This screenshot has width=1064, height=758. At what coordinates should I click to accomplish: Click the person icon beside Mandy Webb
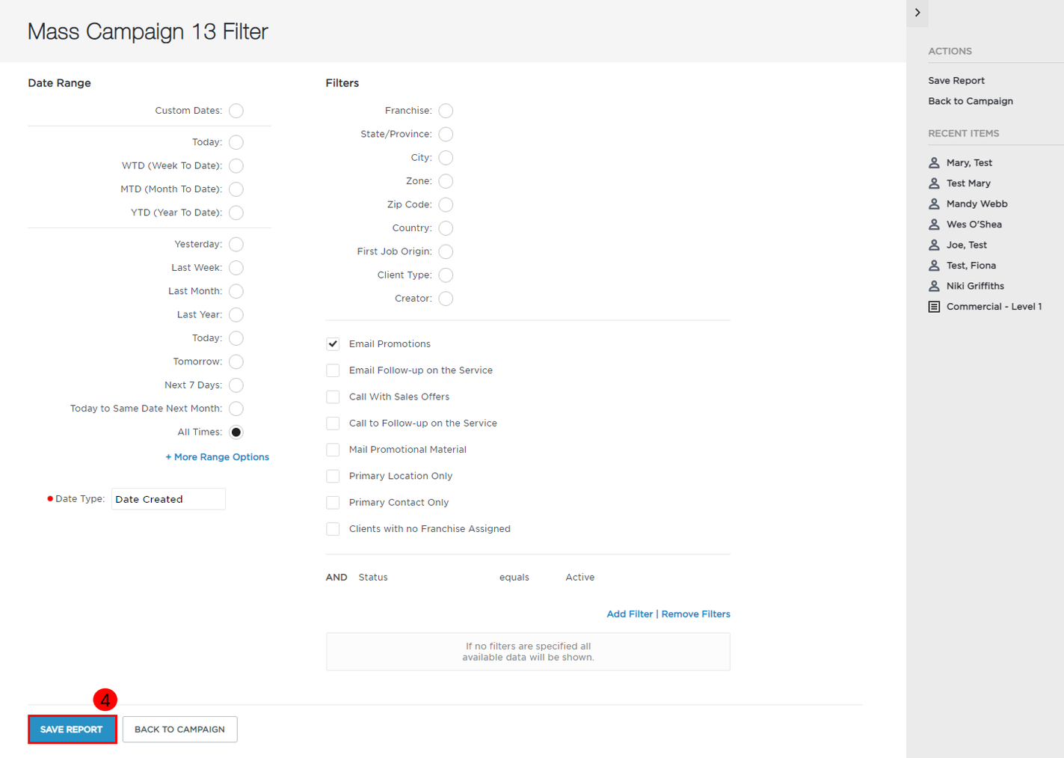point(934,204)
